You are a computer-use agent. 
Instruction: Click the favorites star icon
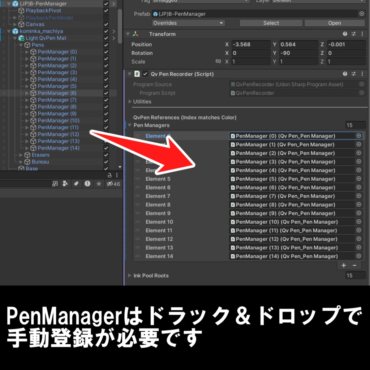pos(99,184)
